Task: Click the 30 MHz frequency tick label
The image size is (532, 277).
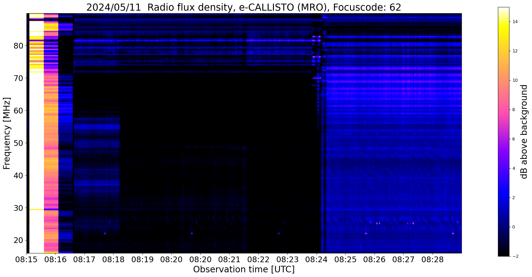Action: [18, 208]
